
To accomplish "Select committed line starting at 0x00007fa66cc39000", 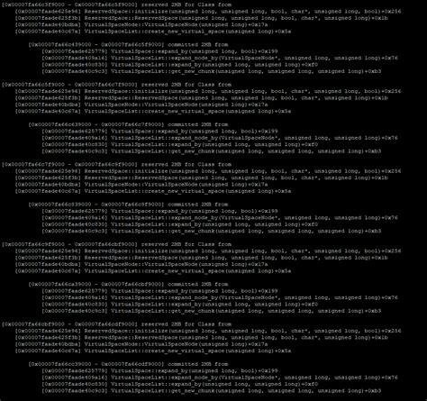I will point(128,364).
